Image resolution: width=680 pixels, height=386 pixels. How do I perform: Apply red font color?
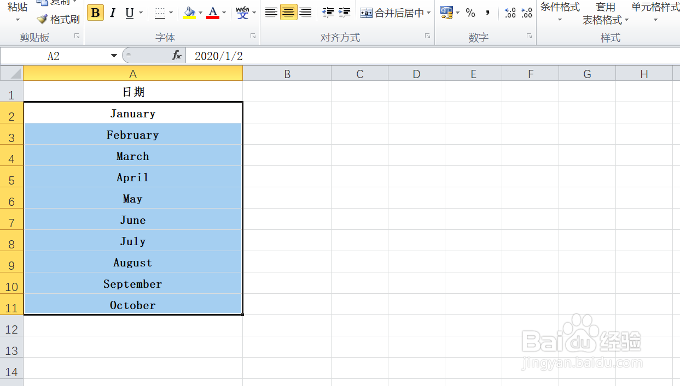(x=213, y=13)
